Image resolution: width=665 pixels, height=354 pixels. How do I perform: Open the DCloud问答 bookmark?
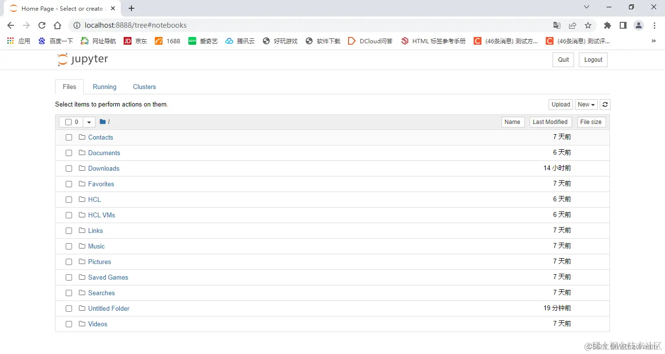coord(370,41)
